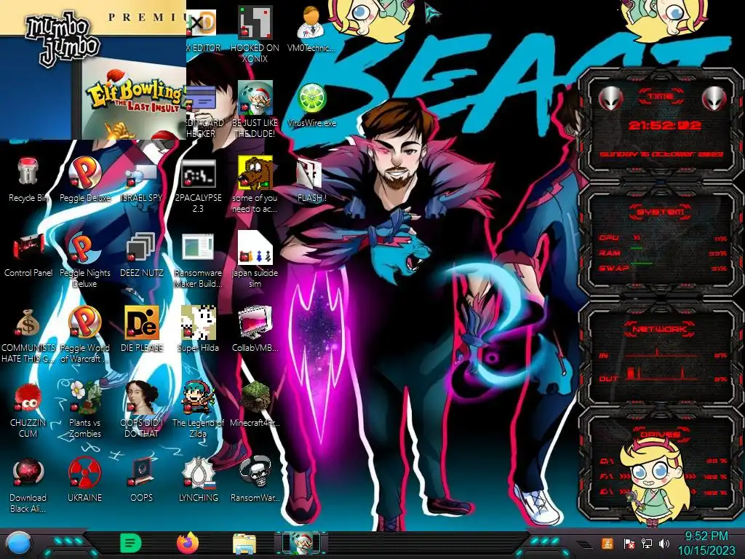Click the right alien head logo in Time widget
745x559 pixels.
pyautogui.click(x=714, y=99)
